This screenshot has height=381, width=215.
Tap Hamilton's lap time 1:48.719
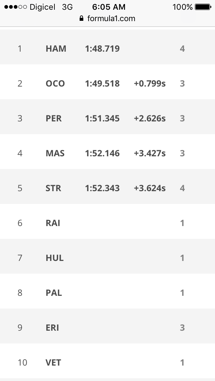tap(102, 49)
